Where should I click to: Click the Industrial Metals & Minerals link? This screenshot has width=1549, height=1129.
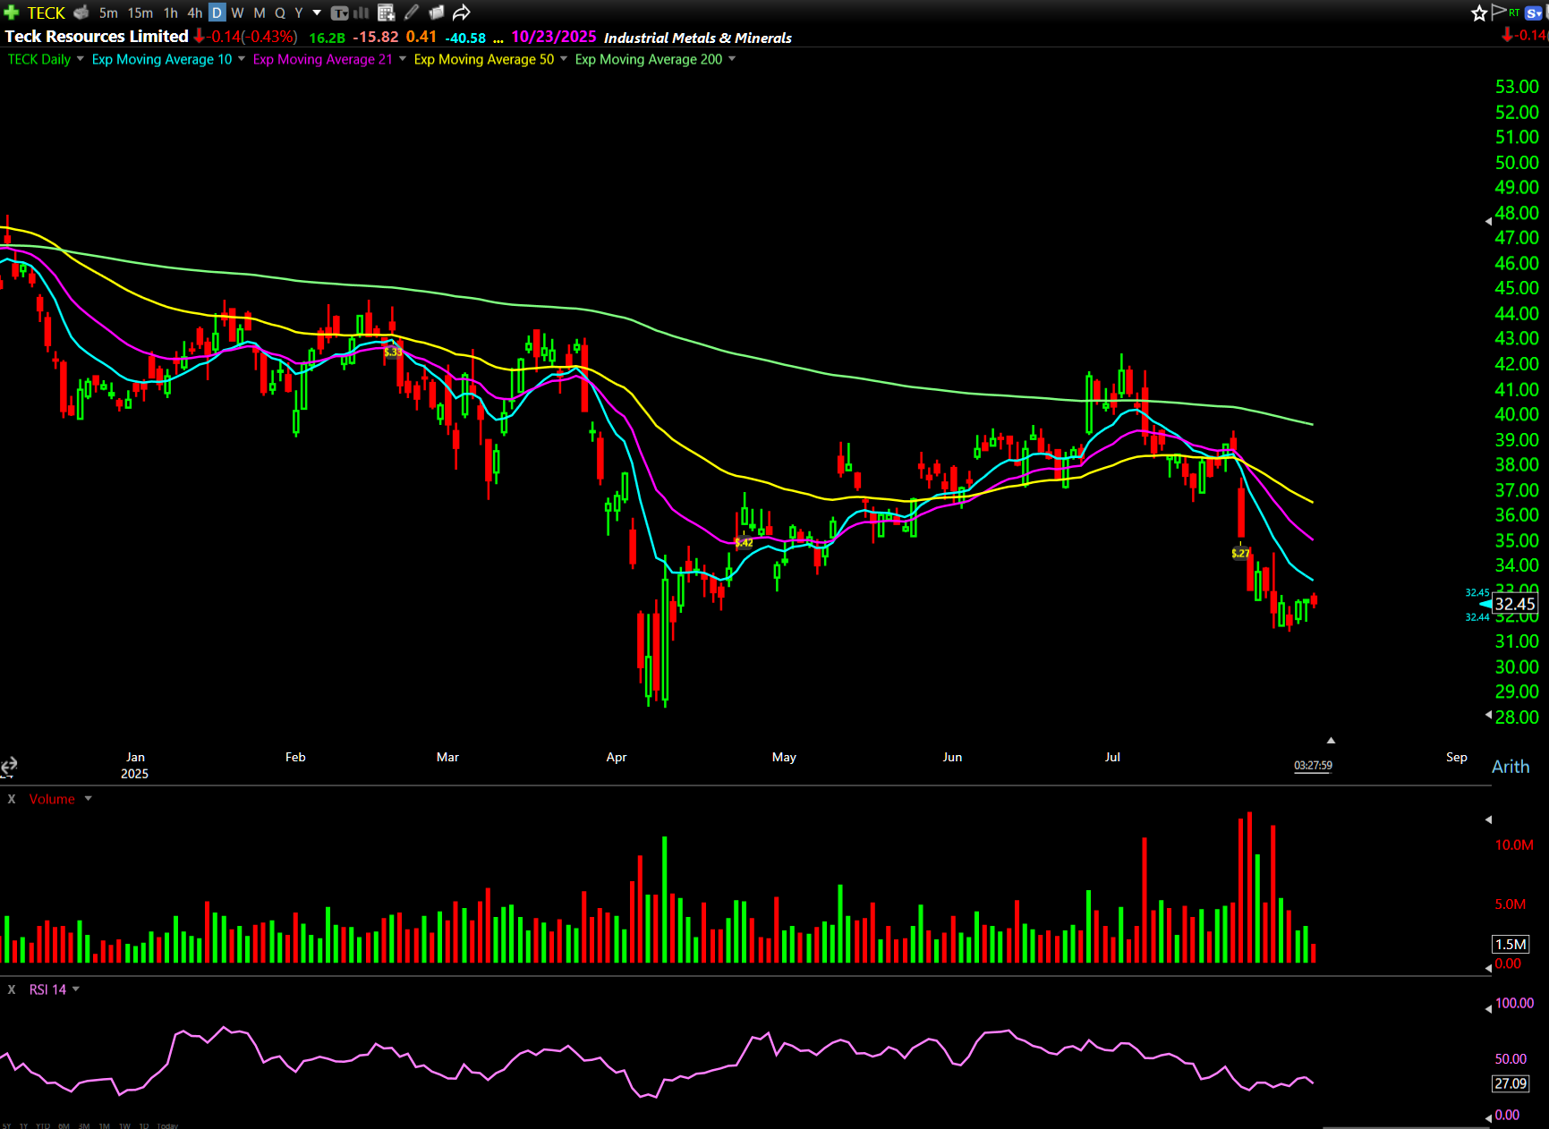[698, 38]
